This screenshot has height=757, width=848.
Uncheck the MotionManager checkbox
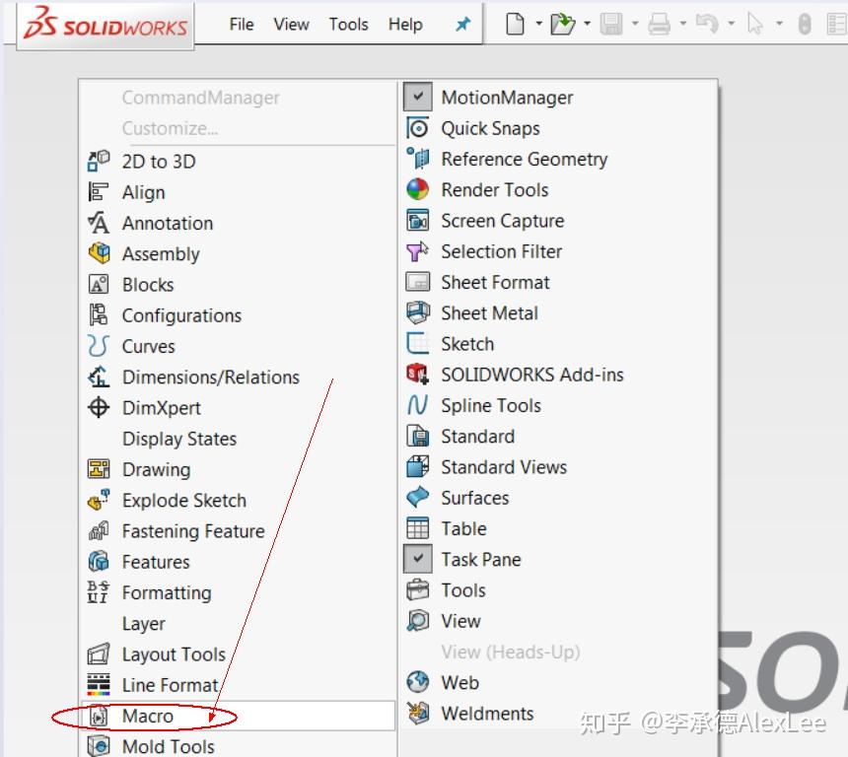click(x=418, y=96)
